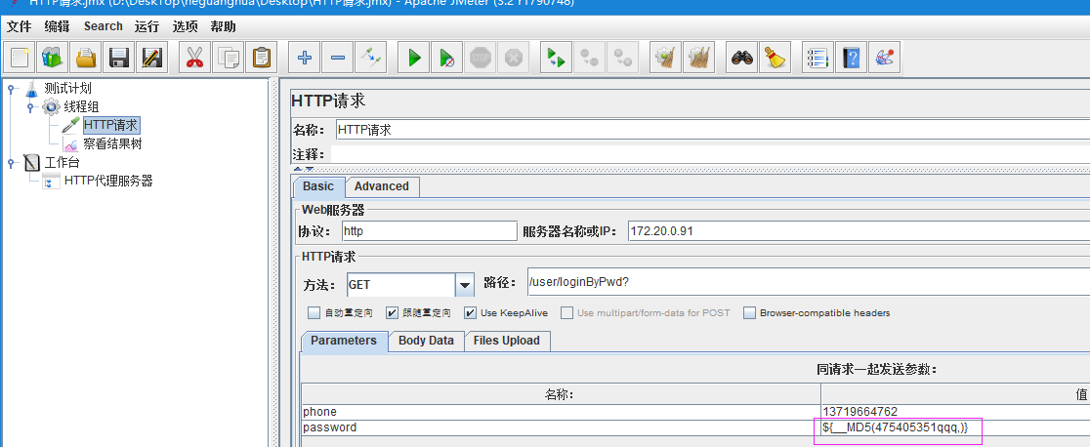Viewport: 1090px width, 447px height.
Task: Collapse the 测试计划 tree node
Action: click(11, 89)
